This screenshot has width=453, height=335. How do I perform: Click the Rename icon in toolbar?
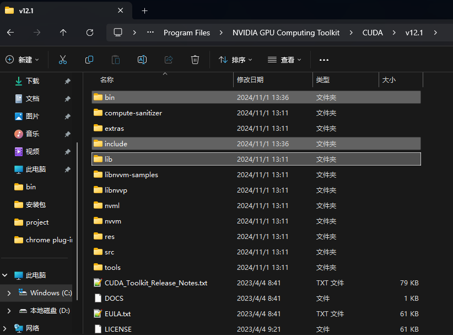[142, 60]
